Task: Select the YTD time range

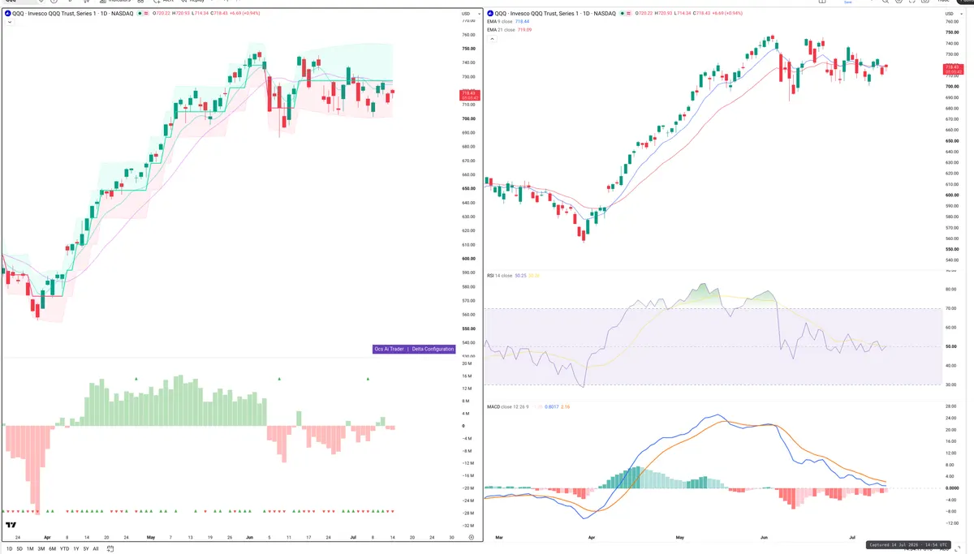Action: 64,548
